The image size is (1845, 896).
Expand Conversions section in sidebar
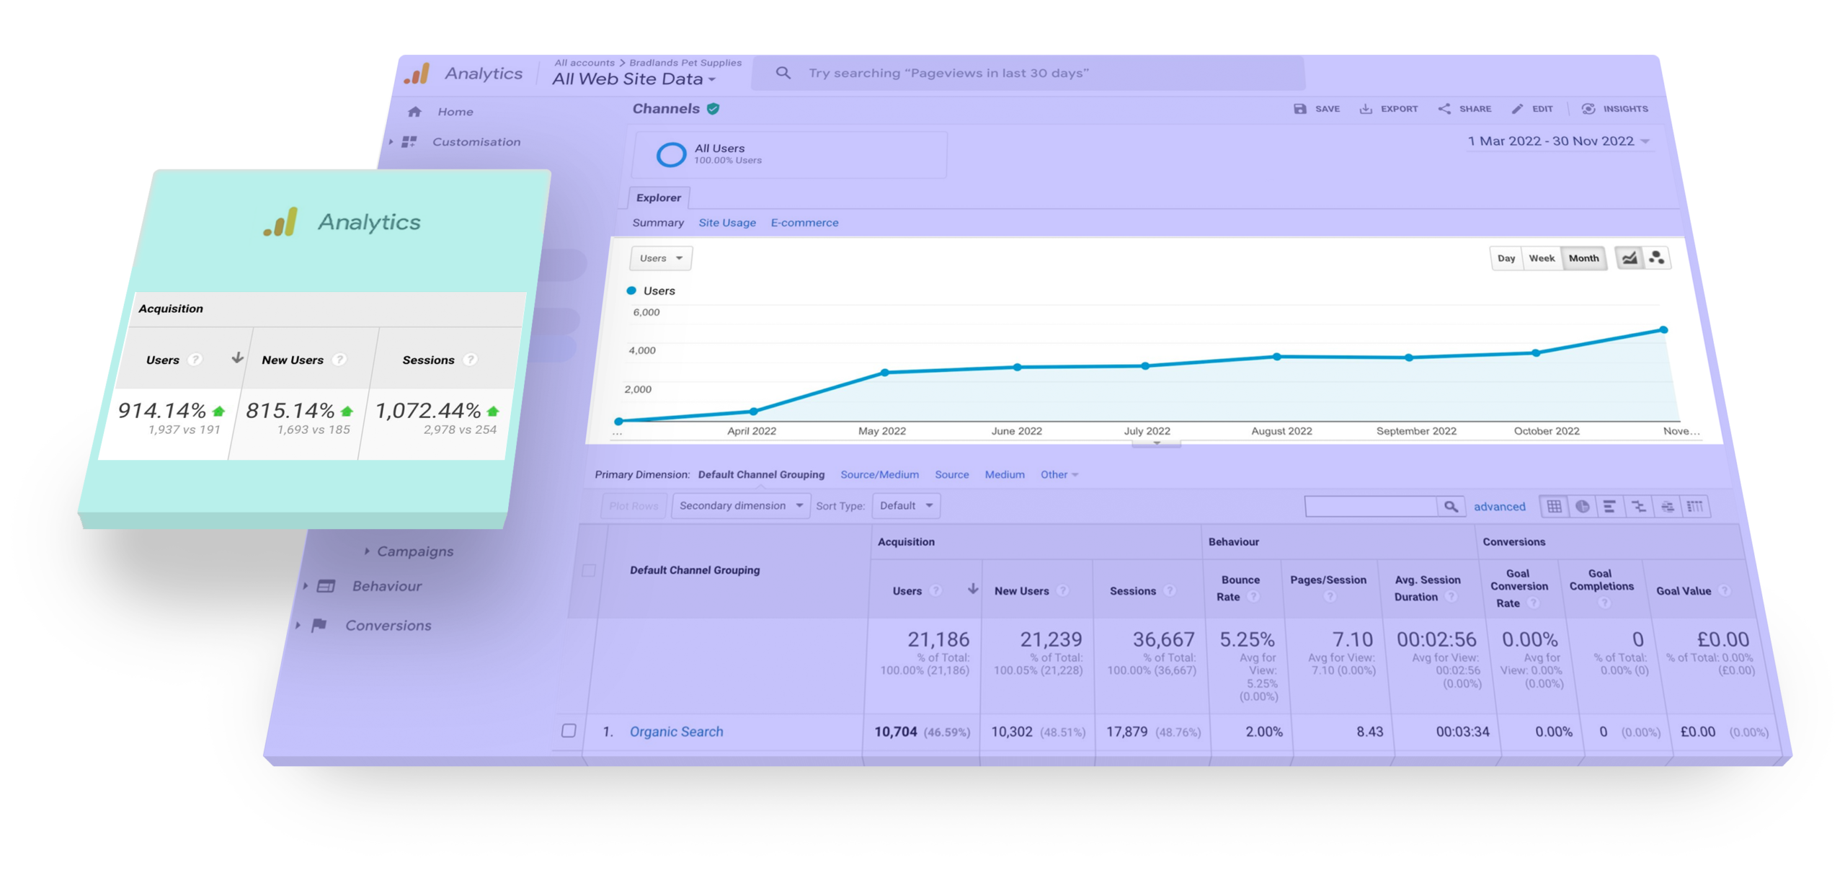(x=298, y=625)
